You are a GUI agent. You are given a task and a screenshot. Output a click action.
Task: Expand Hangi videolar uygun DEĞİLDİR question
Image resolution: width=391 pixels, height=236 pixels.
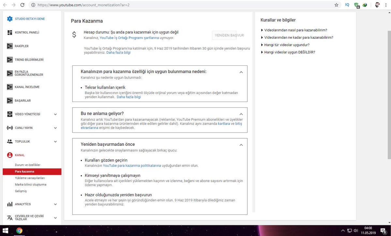tap(288, 52)
